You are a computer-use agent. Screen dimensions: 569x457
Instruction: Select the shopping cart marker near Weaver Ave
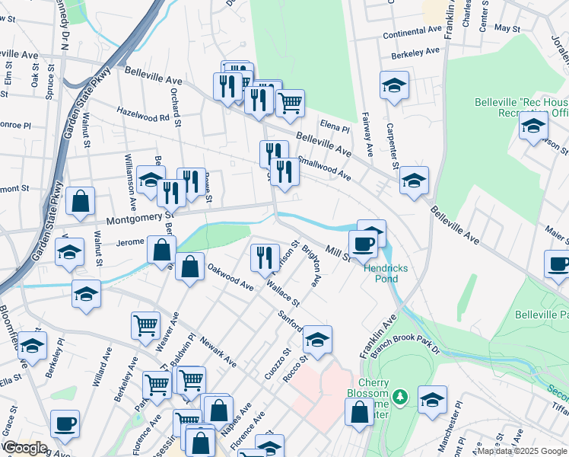(145, 325)
